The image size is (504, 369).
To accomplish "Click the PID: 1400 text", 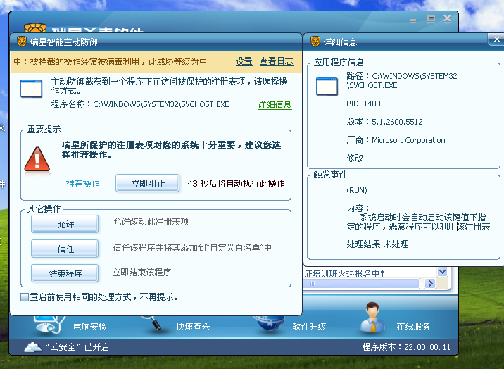I will [363, 104].
